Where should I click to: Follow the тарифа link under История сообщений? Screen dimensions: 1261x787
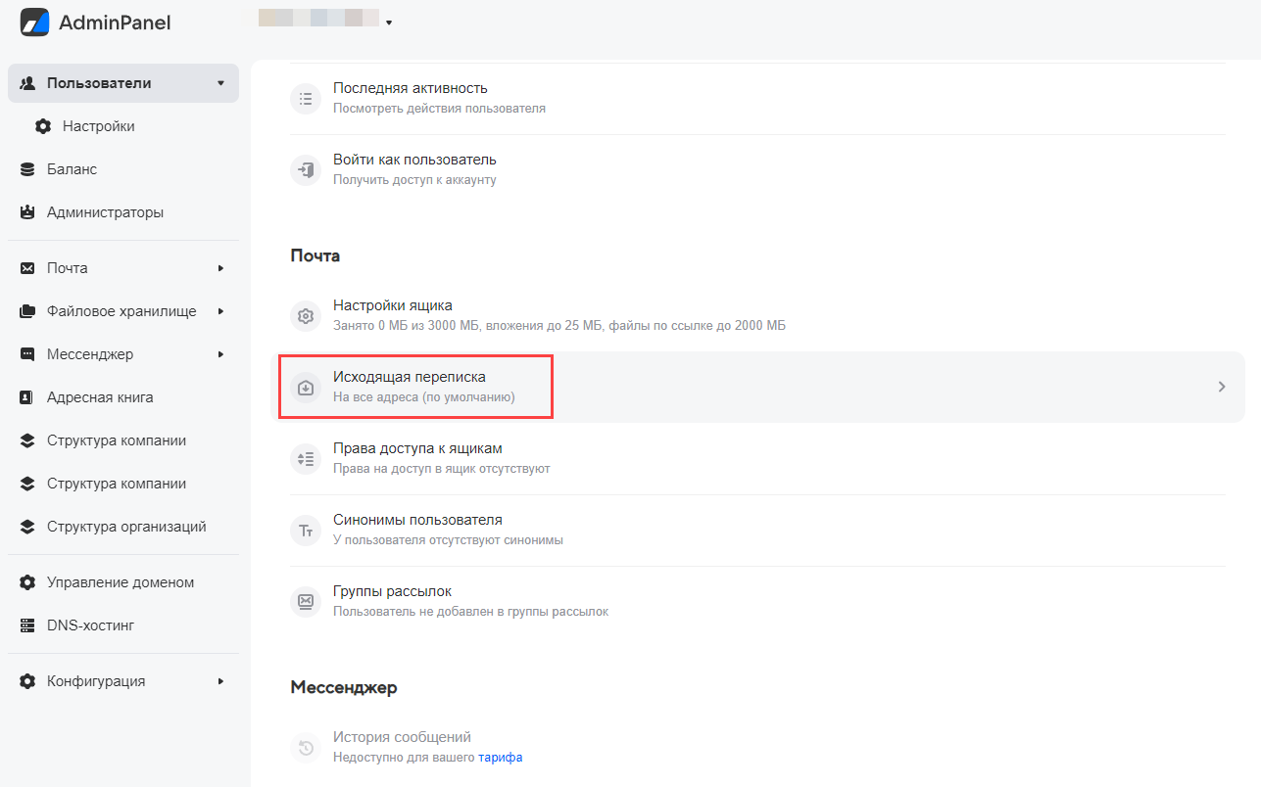click(x=500, y=758)
